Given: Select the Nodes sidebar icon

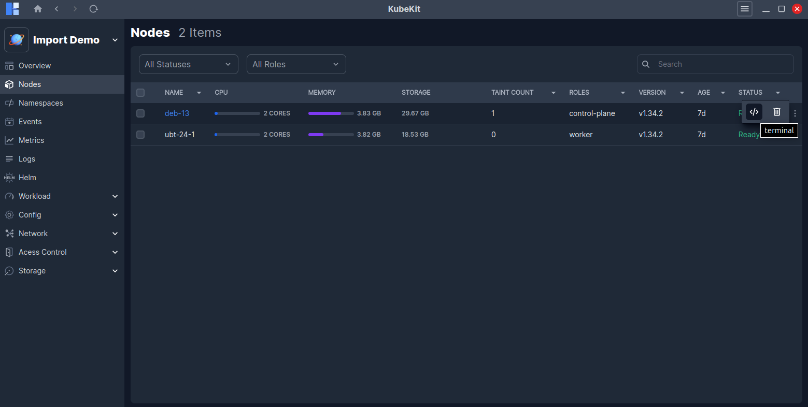Looking at the screenshot, I should point(9,84).
